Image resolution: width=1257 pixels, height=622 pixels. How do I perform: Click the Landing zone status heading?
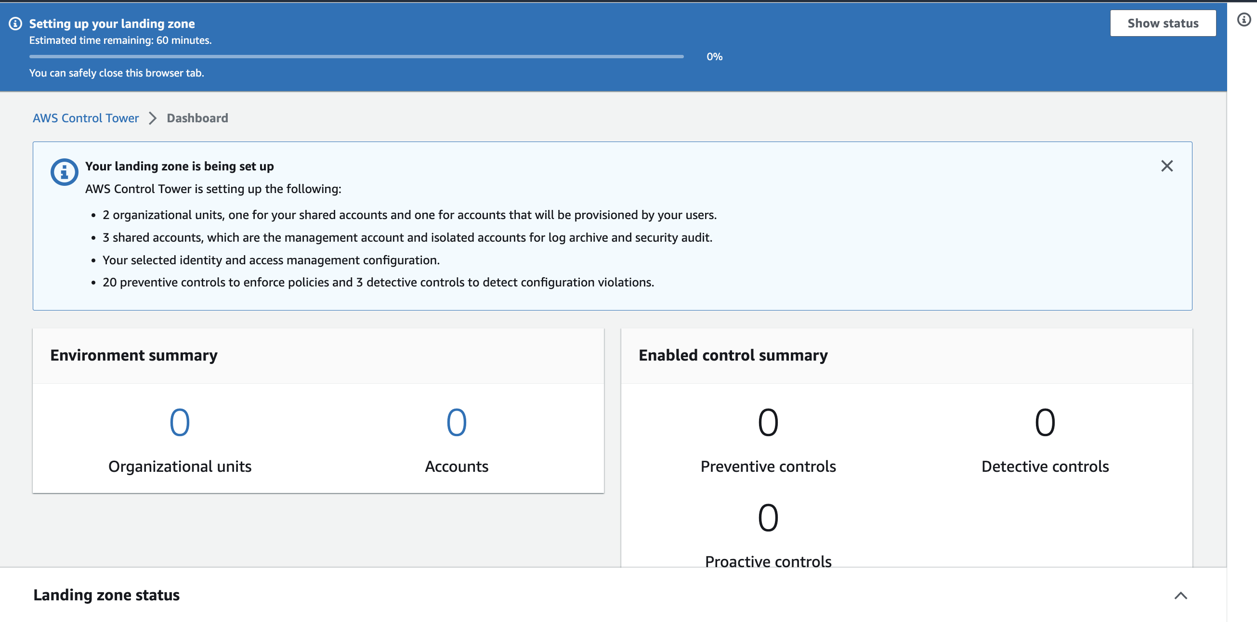point(106,595)
